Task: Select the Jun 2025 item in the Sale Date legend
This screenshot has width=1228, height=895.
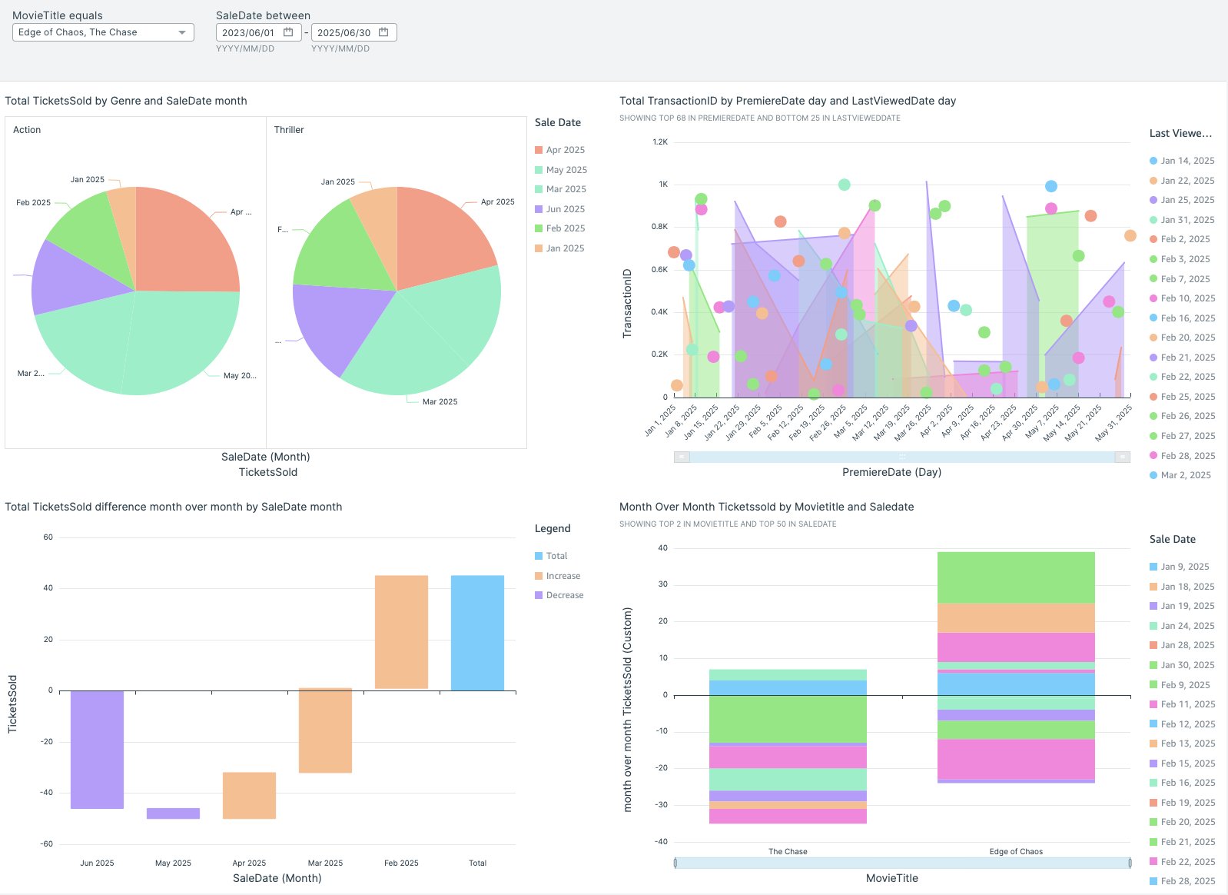Action: 565,209
